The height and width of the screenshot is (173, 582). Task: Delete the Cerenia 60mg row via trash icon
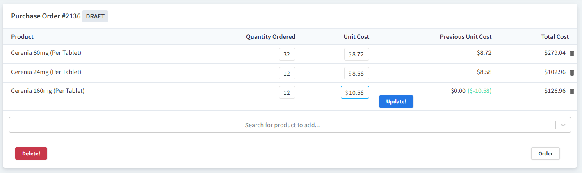[572, 54]
